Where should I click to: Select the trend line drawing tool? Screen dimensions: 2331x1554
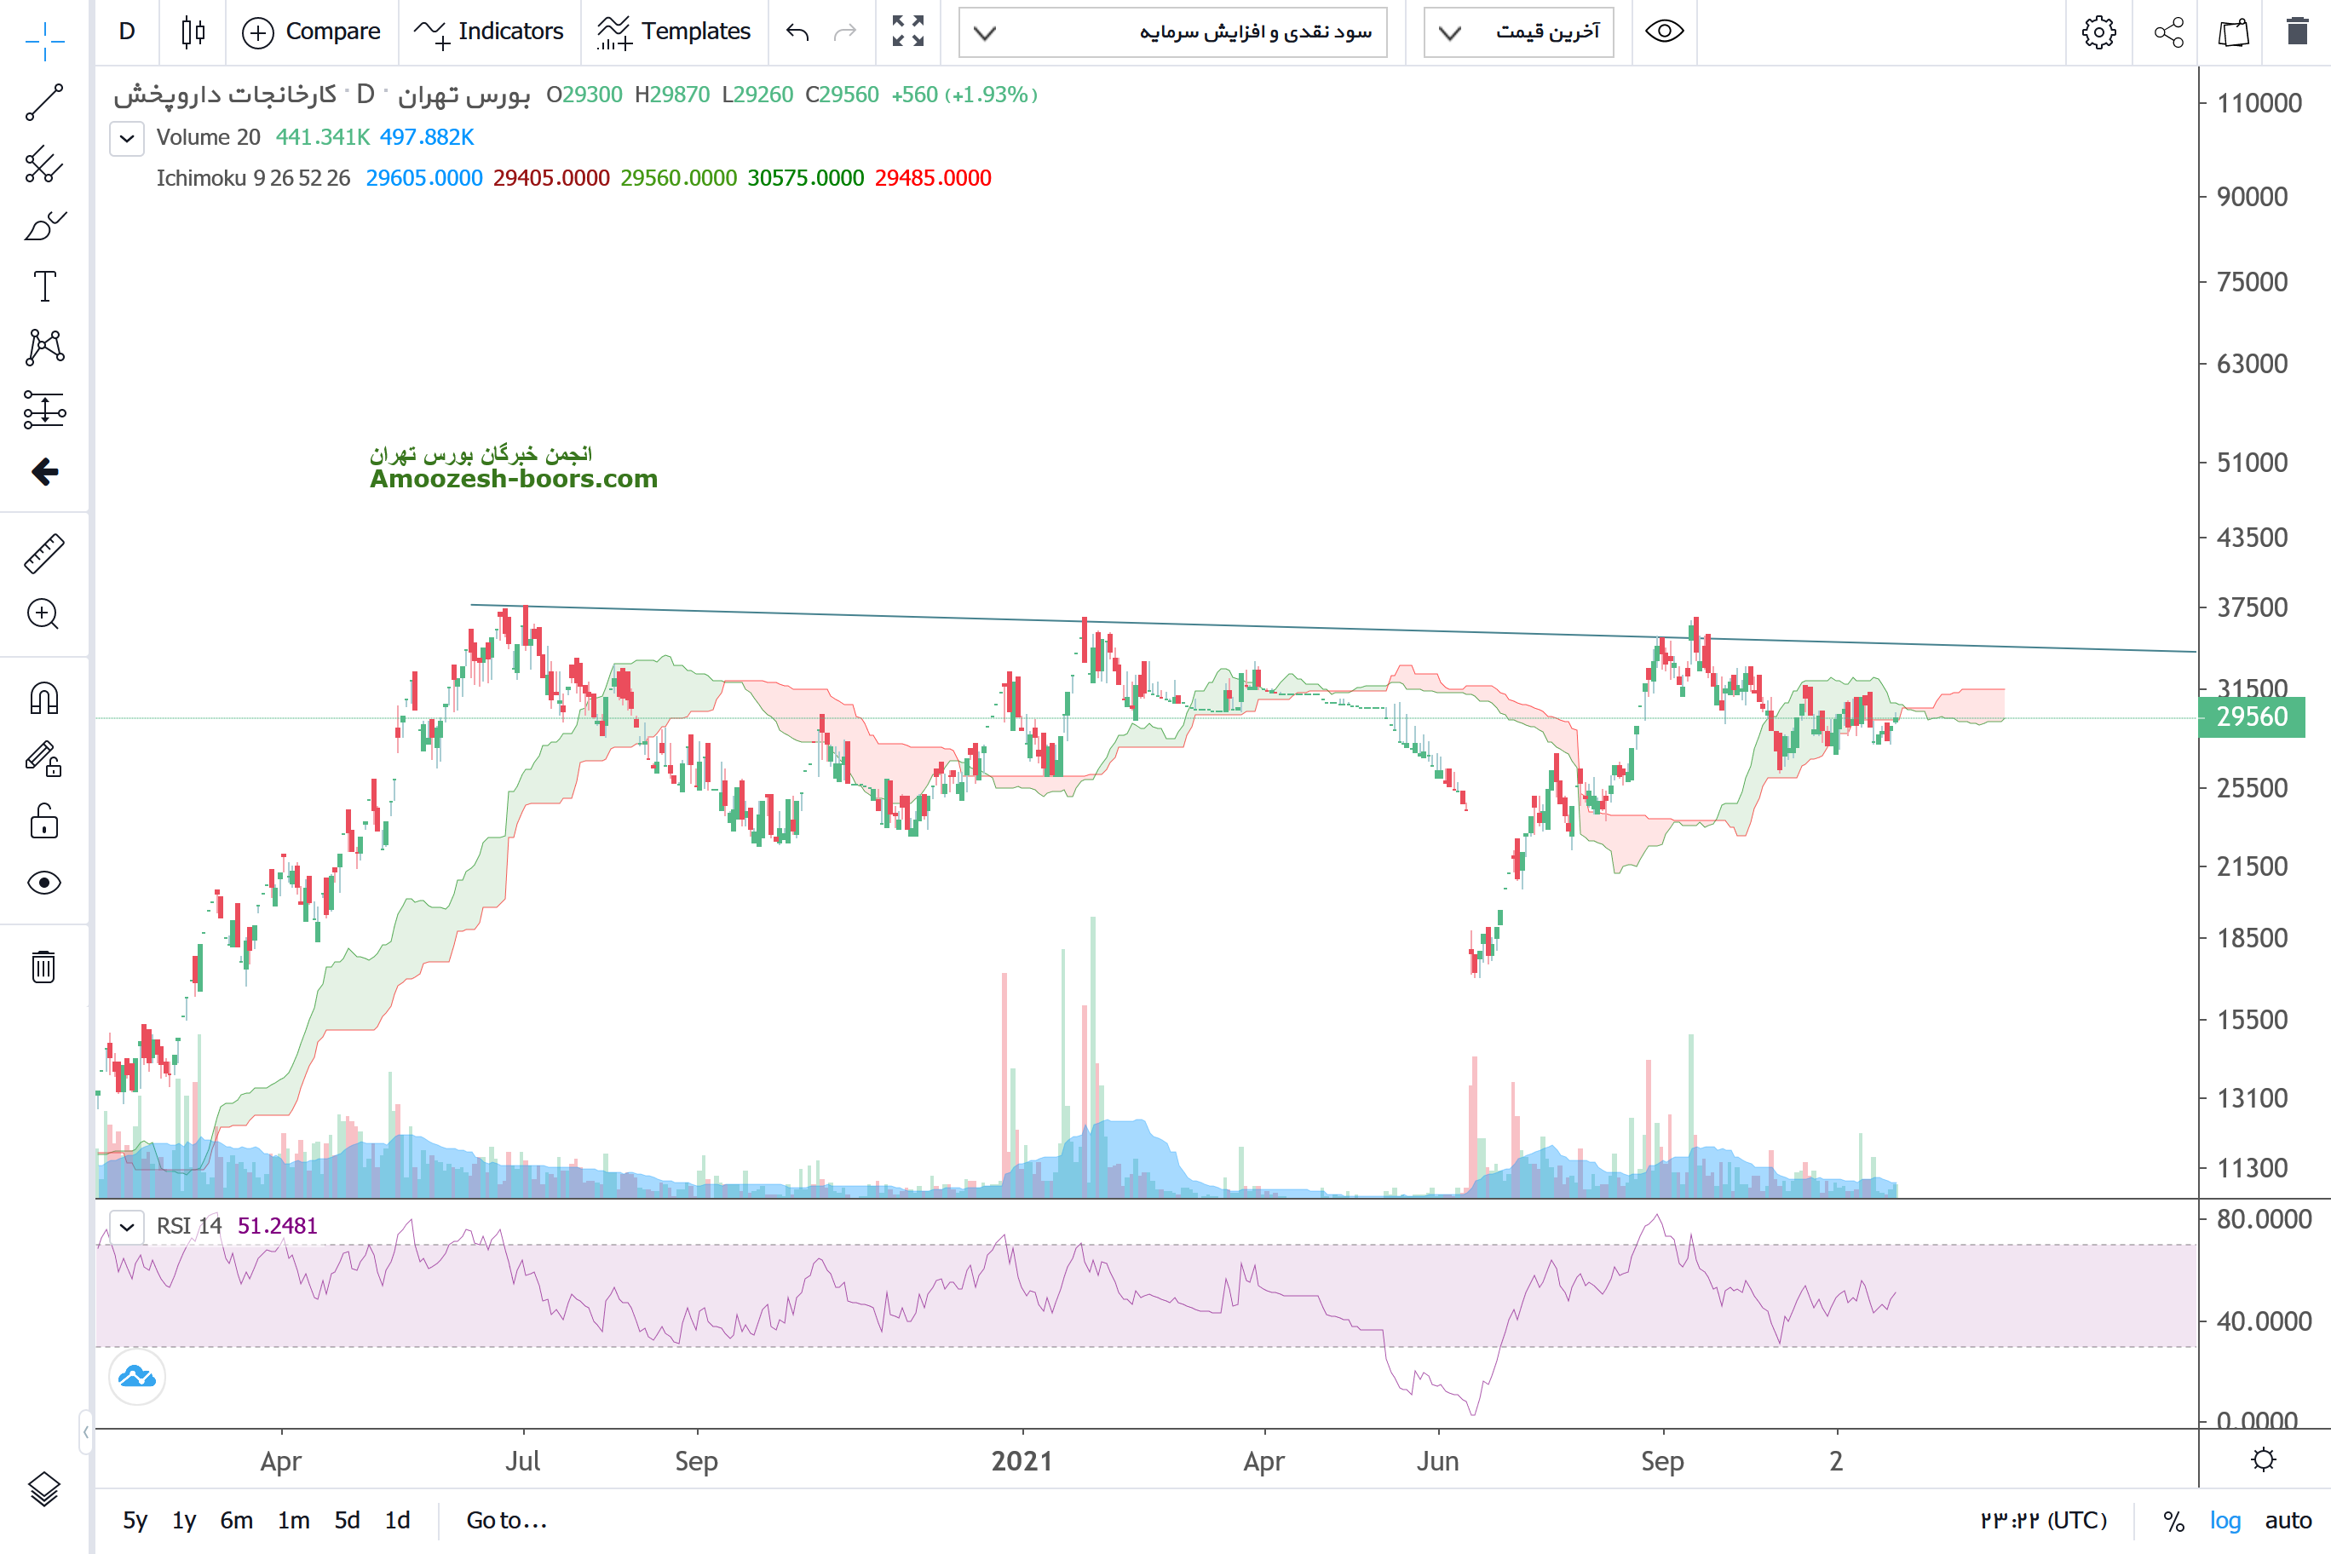43,102
